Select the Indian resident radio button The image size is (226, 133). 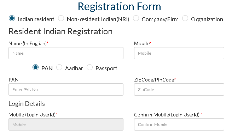pos(12,18)
